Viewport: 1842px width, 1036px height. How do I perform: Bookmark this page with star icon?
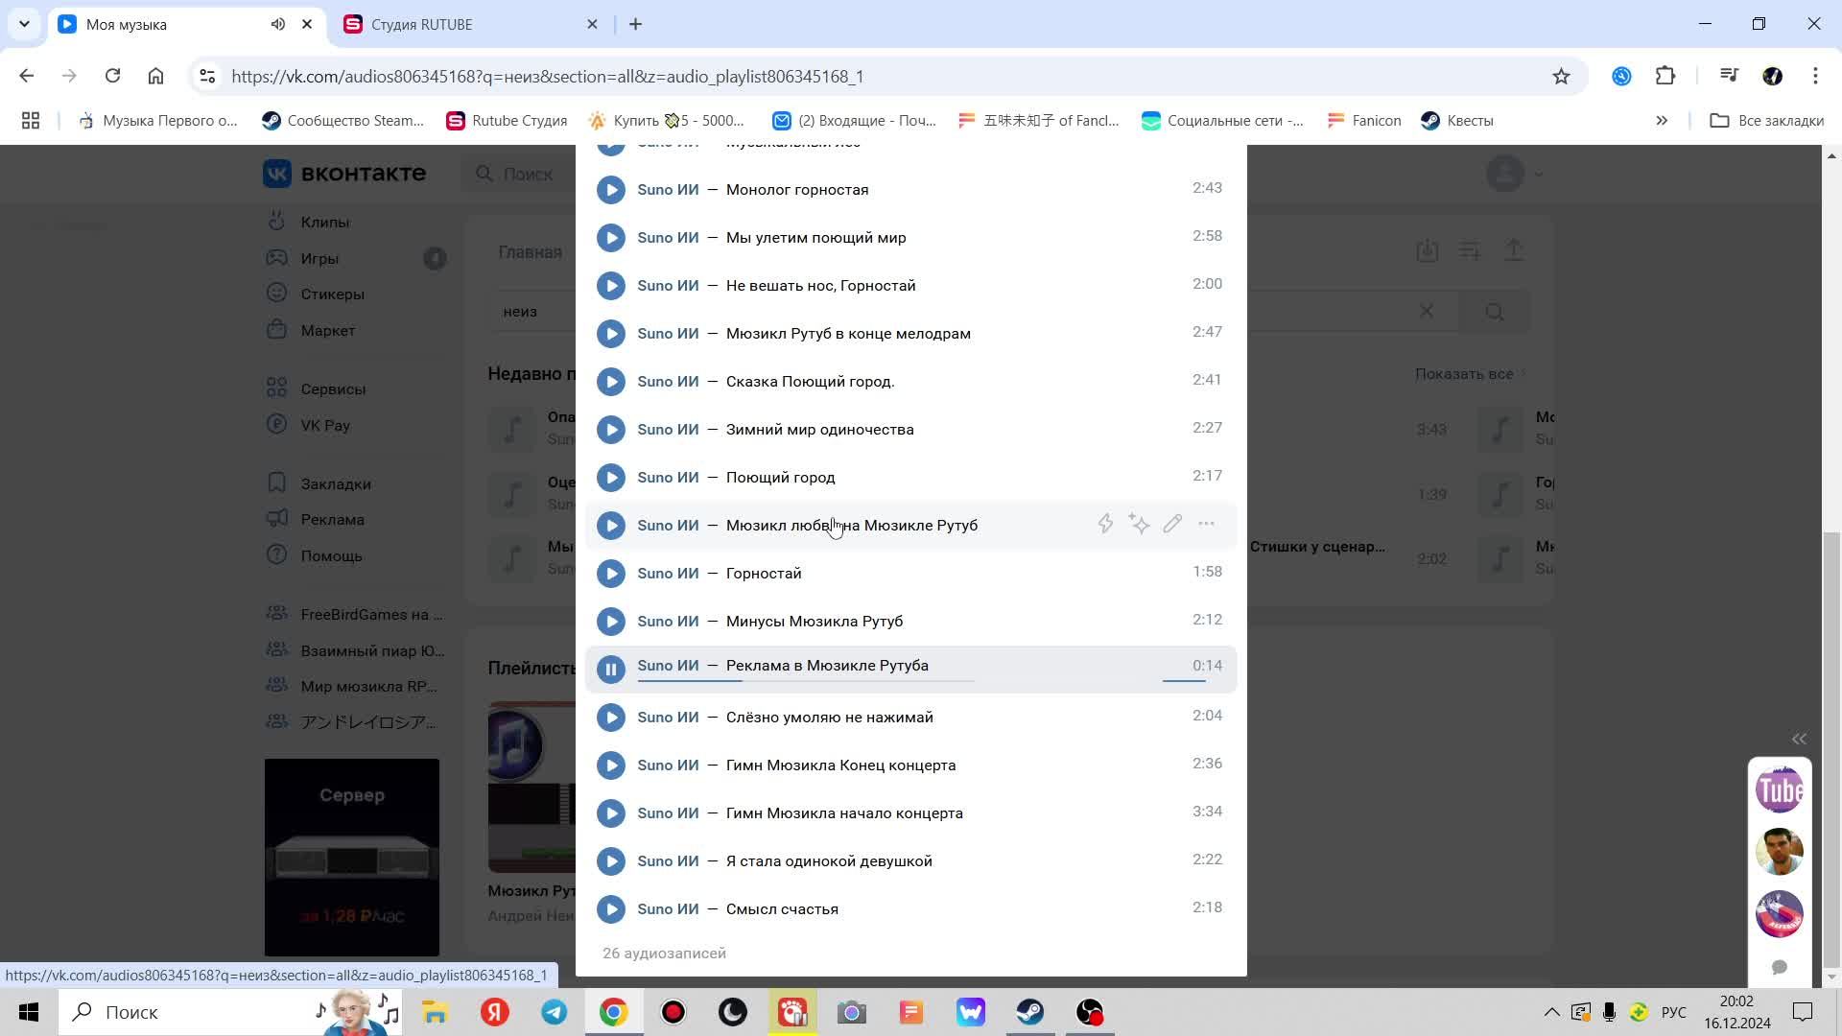(1561, 76)
